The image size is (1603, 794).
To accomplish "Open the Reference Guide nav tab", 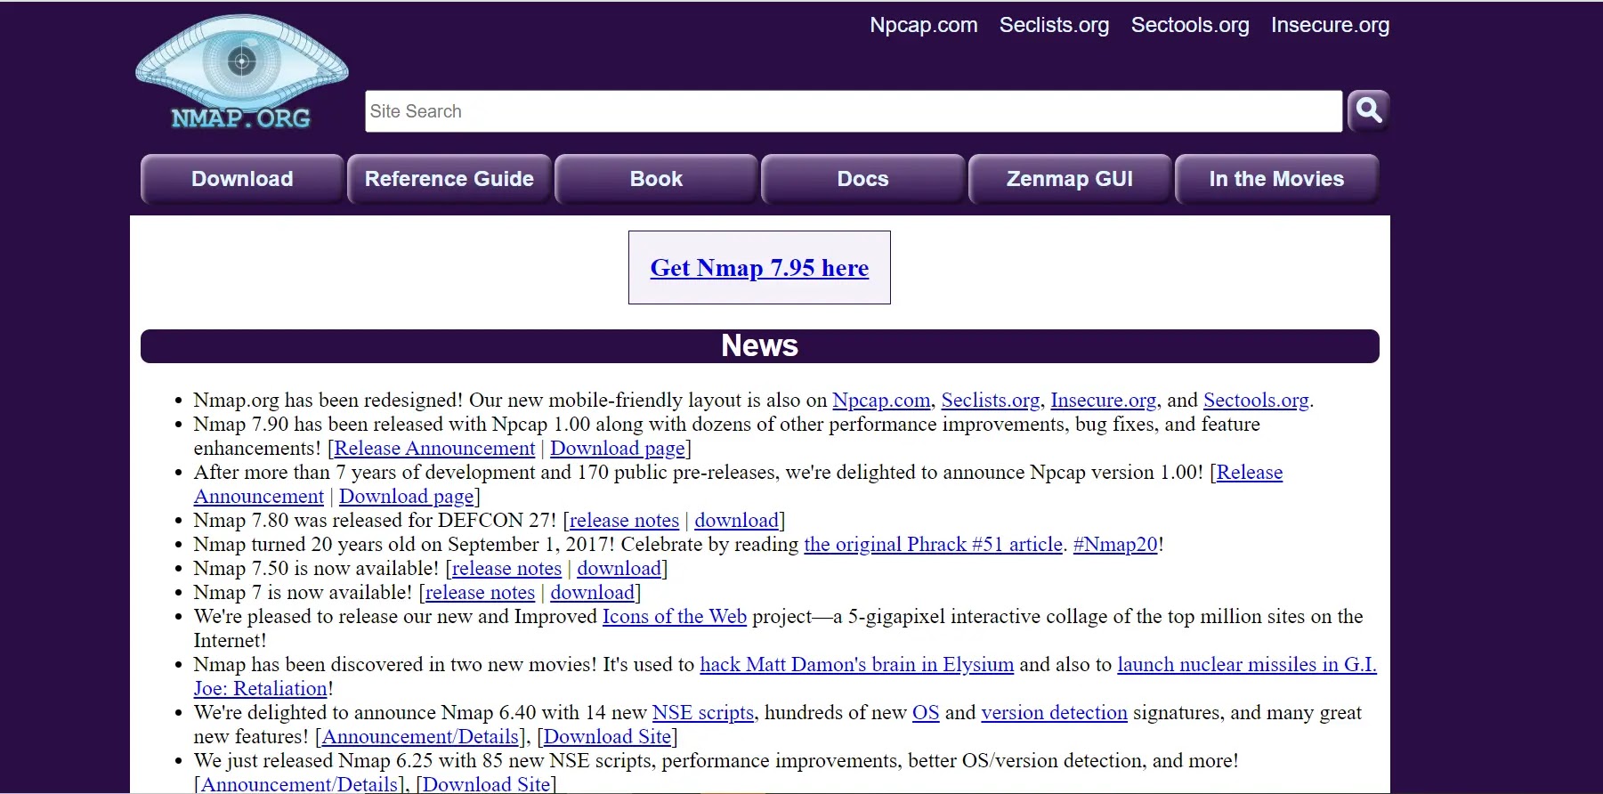I will [x=449, y=179].
